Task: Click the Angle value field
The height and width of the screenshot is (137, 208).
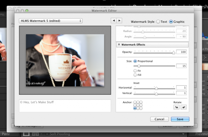Action: pyautogui.click(x=181, y=36)
